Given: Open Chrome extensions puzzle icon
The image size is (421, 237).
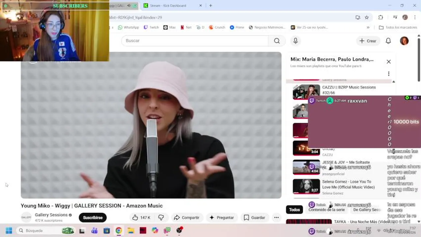Looking at the screenshot, I should point(380,17).
